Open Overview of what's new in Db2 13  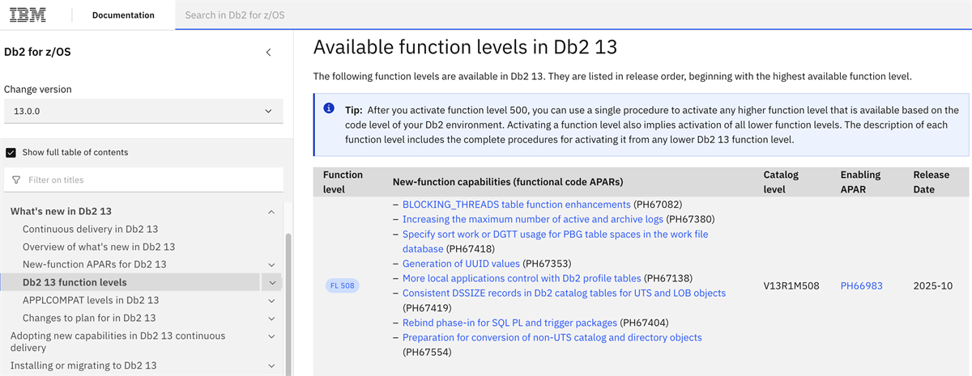tap(99, 247)
